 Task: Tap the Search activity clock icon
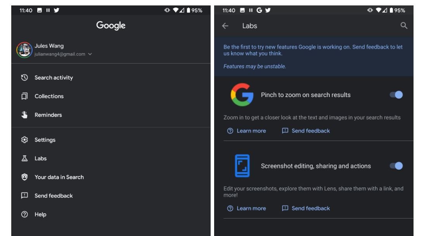pos(24,78)
